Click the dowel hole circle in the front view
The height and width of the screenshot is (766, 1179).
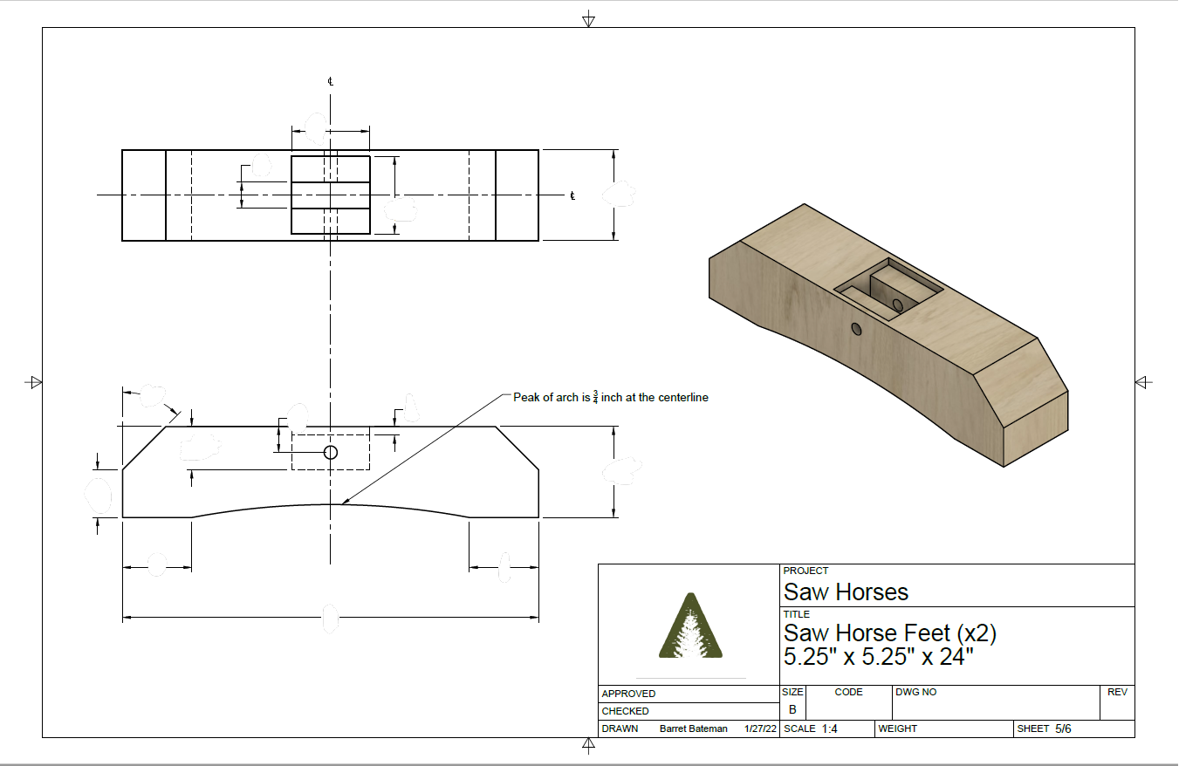click(330, 451)
